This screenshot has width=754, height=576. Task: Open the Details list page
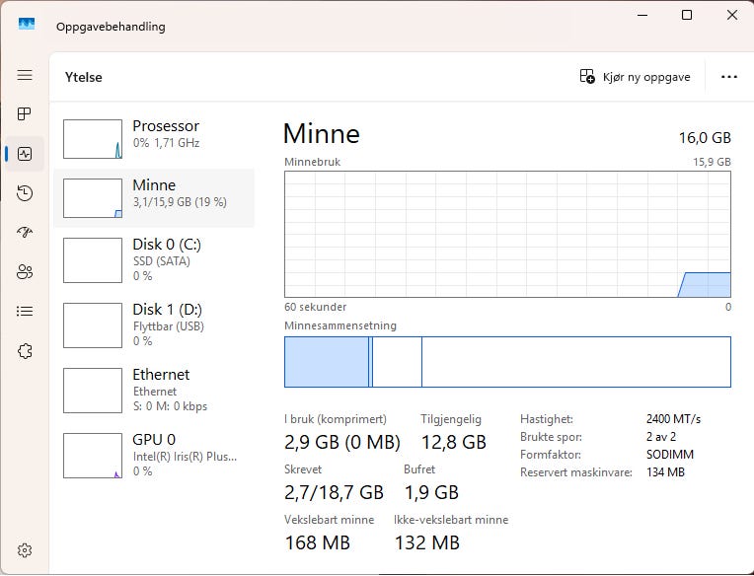(25, 312)
